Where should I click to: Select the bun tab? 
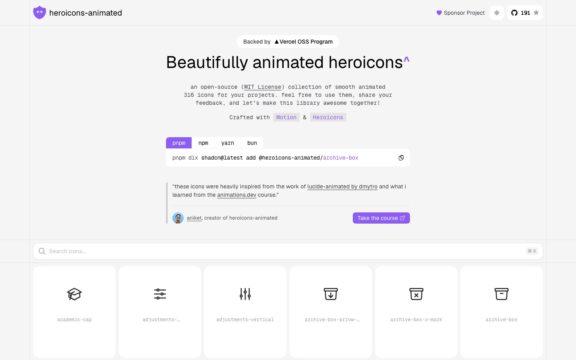coord(252,143)
